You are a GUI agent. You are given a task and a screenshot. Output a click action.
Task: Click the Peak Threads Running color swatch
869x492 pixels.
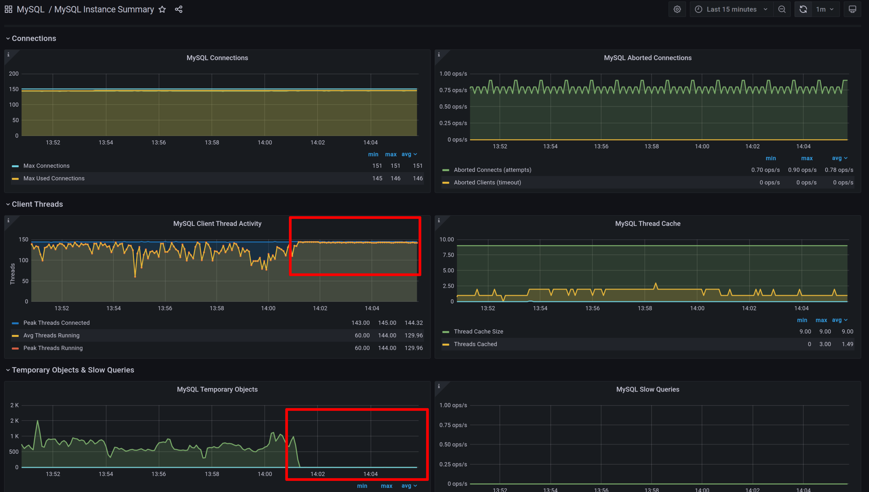click(x=15, y=348)
